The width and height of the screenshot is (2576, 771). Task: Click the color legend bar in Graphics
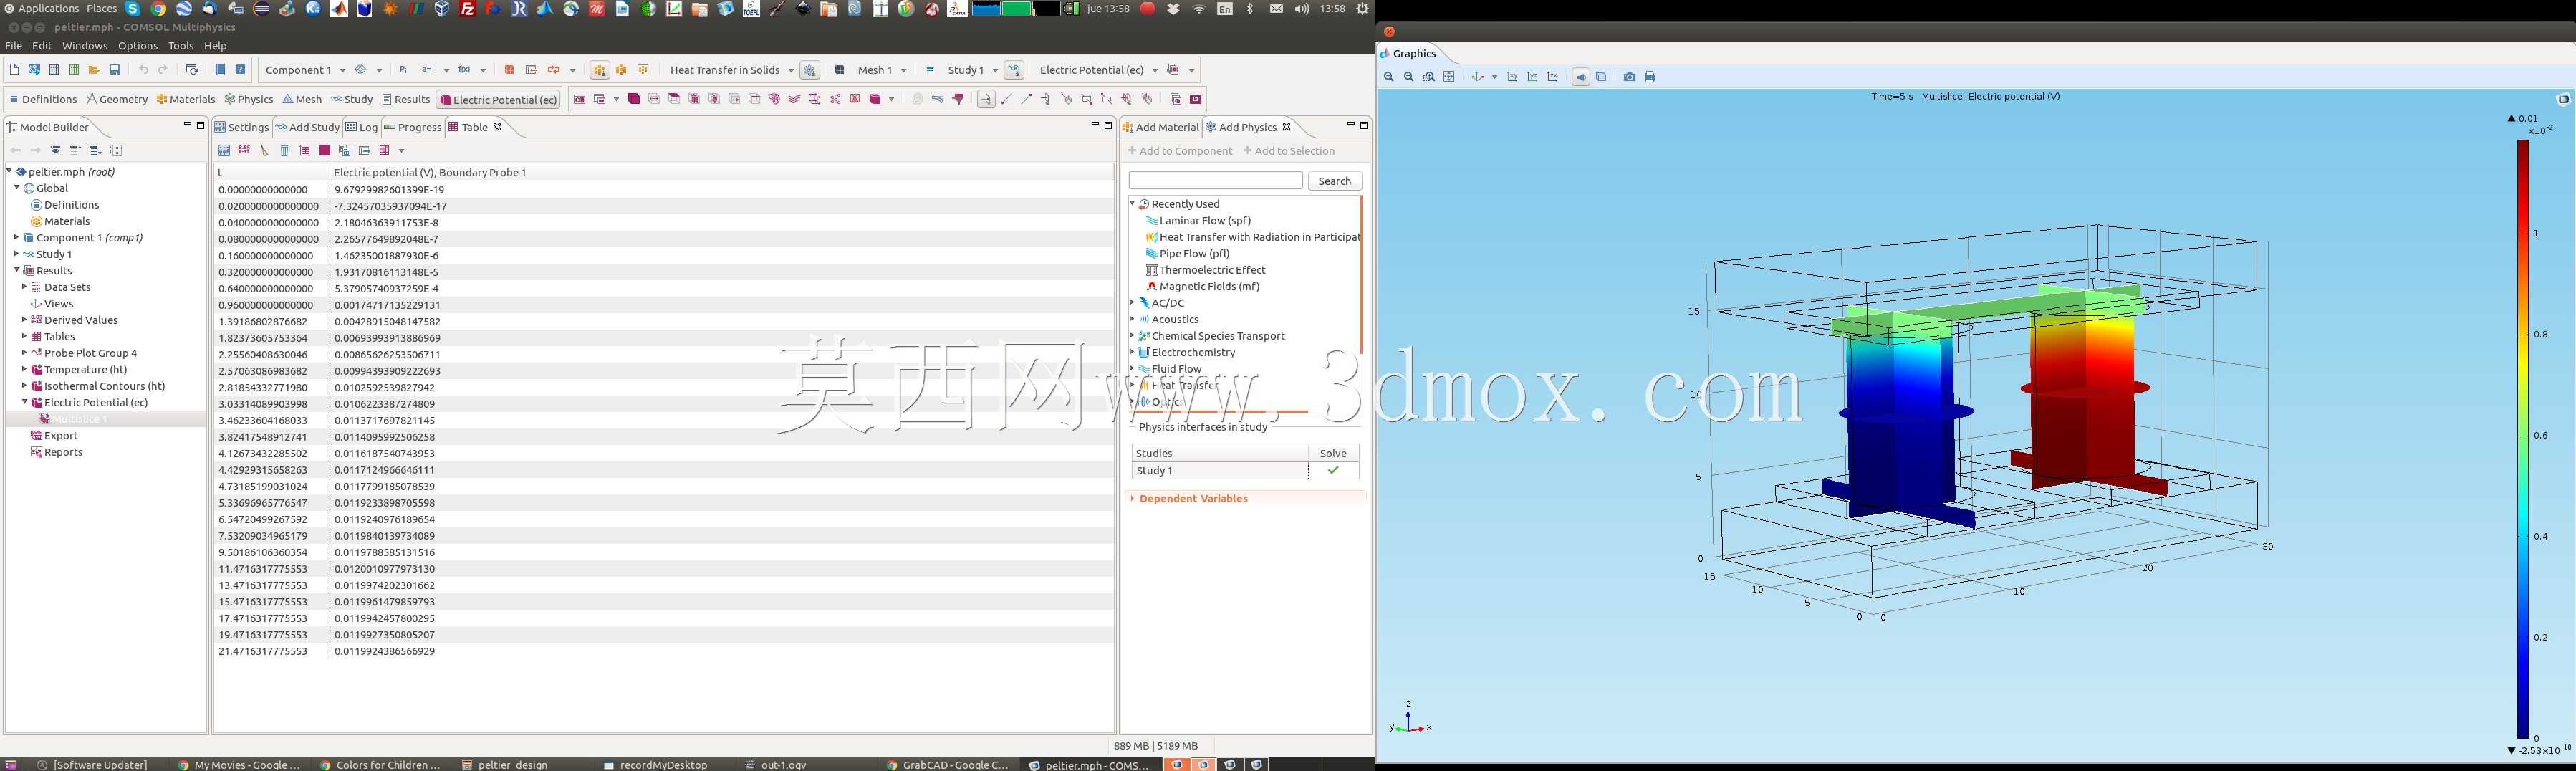[2523, 439]
